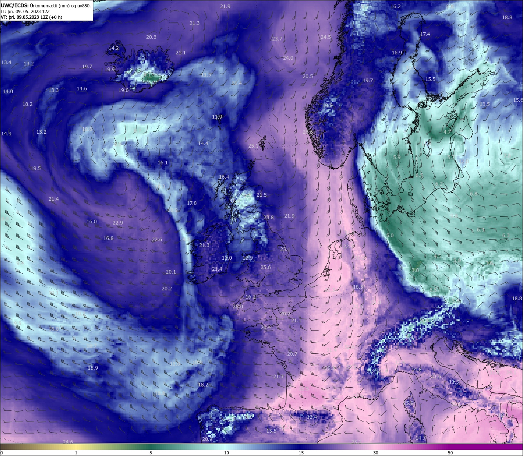Click the '20.5' map value
Viewport: 523px width, 456px height.
coord(308,76)
